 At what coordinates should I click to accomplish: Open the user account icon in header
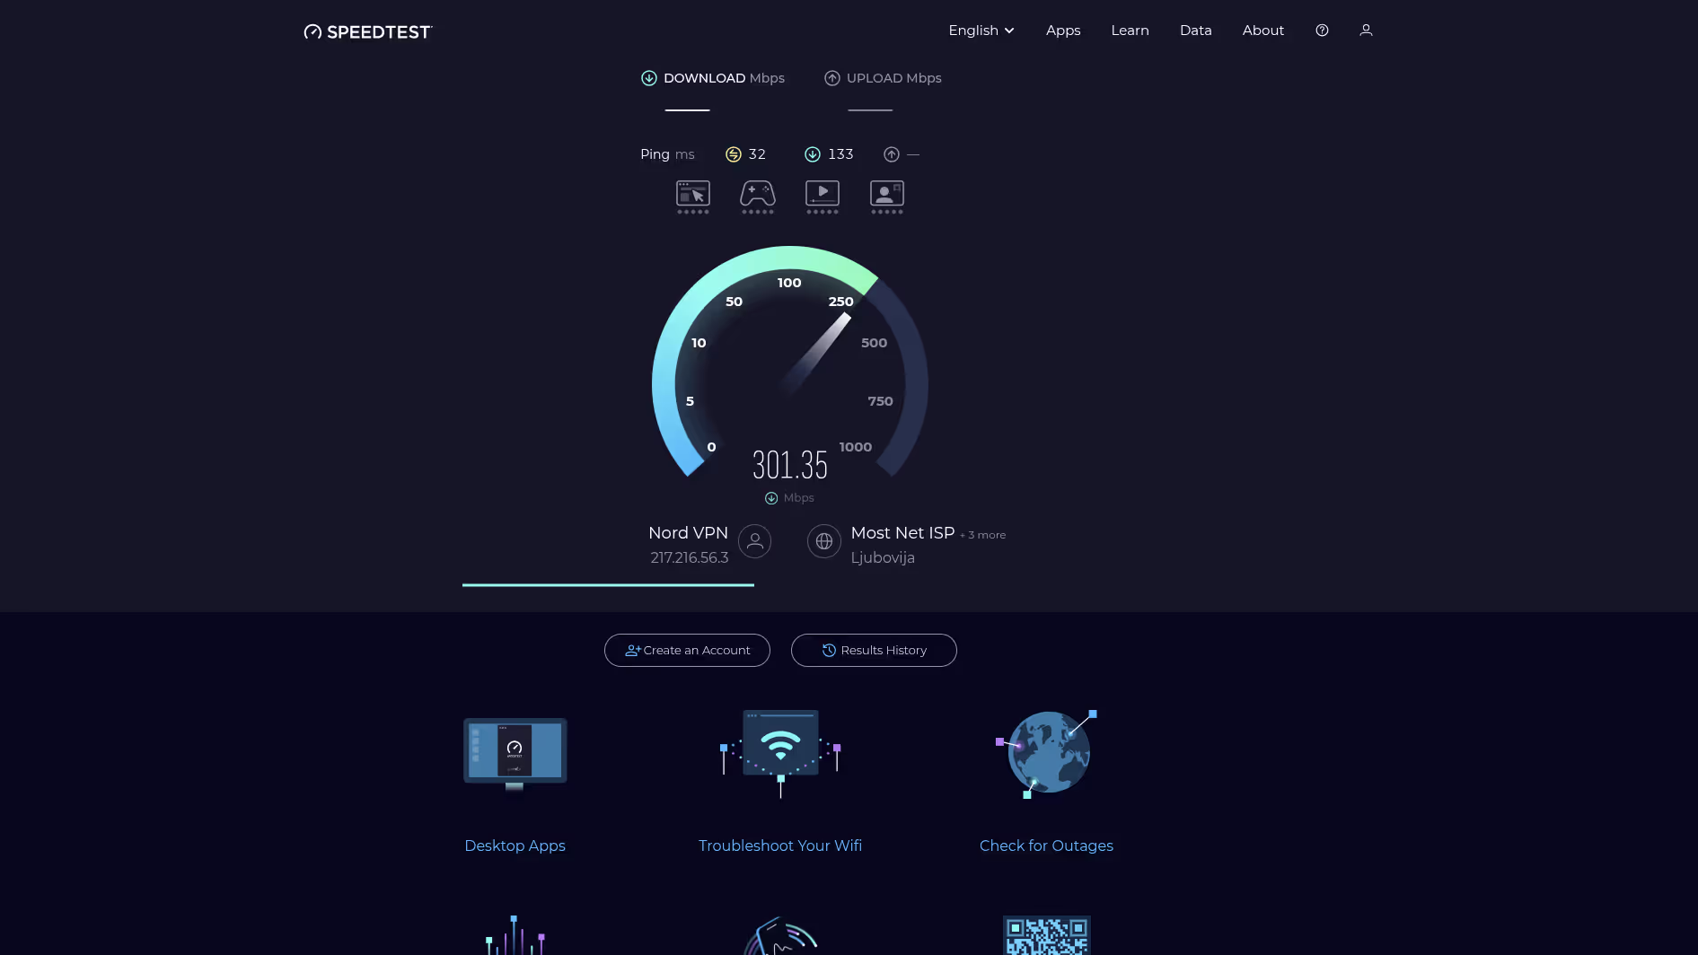click(1366, 30)
